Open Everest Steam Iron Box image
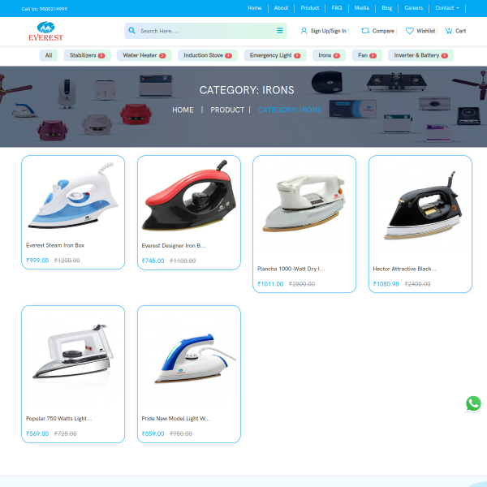The width and height of the screenshot is (487, 487). pos(73,196)
